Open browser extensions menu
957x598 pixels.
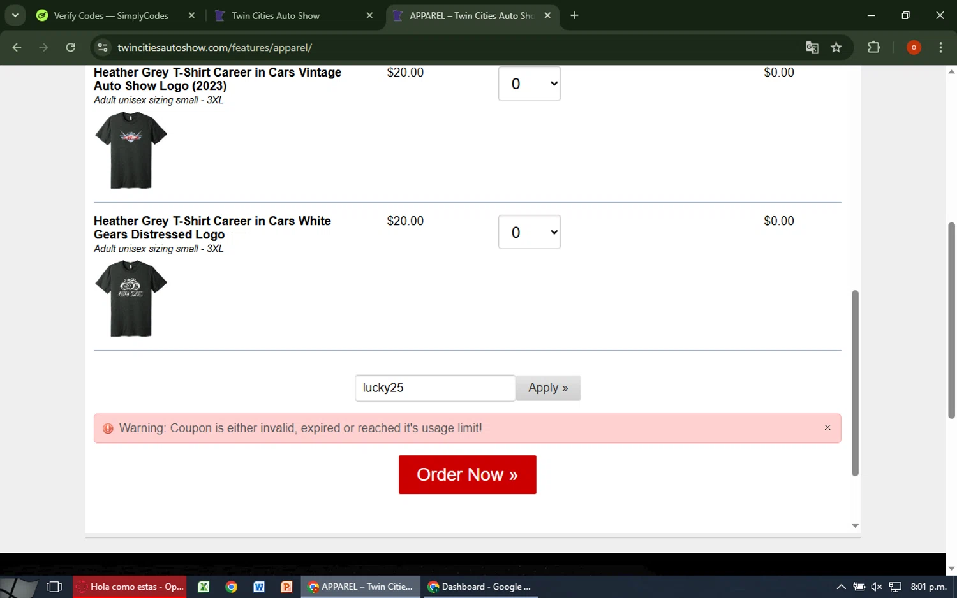click(874, 47)
